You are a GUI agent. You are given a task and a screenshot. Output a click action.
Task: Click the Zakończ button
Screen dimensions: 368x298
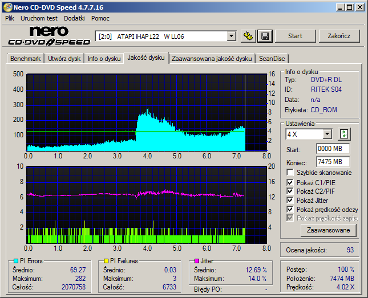[339, 36]
